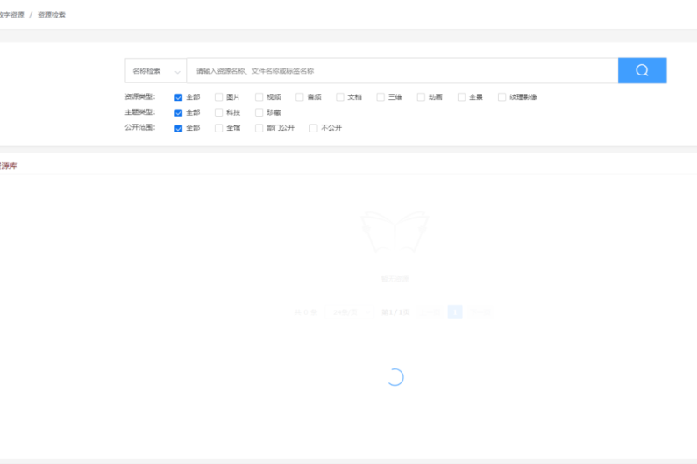Check the 文档 resource type checkbox
The height and width of the screenshot is (464, 697).
tap(340, 97)
